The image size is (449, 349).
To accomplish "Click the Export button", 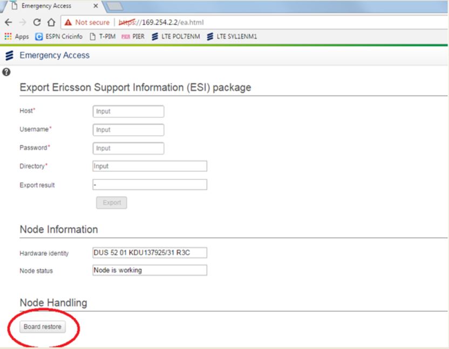I will click(112, 203).
